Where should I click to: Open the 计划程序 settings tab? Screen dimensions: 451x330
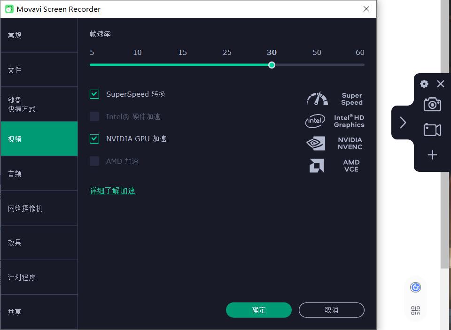point(39,277)
